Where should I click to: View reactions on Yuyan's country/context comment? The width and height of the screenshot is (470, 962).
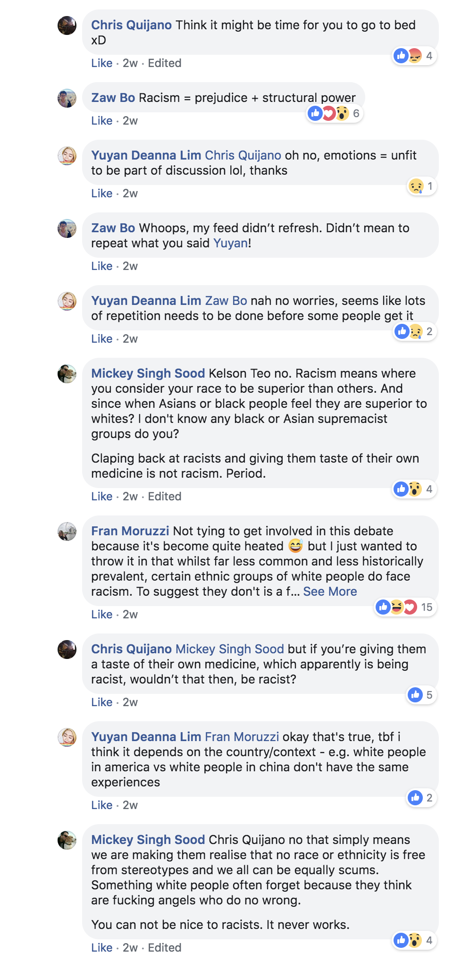(421, 798)
